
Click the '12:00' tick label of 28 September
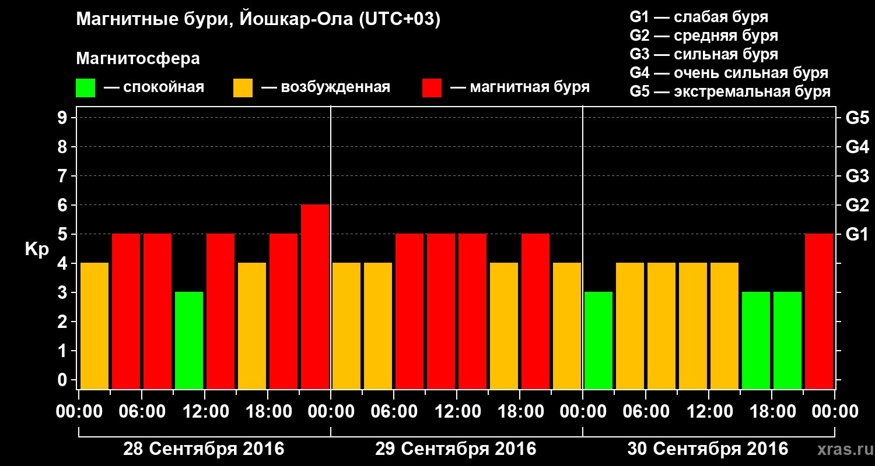205,411
